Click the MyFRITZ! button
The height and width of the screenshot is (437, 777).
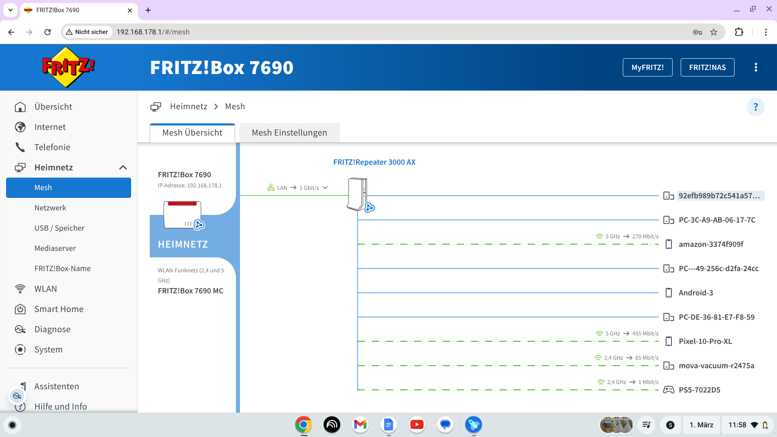tap(647, 68)
